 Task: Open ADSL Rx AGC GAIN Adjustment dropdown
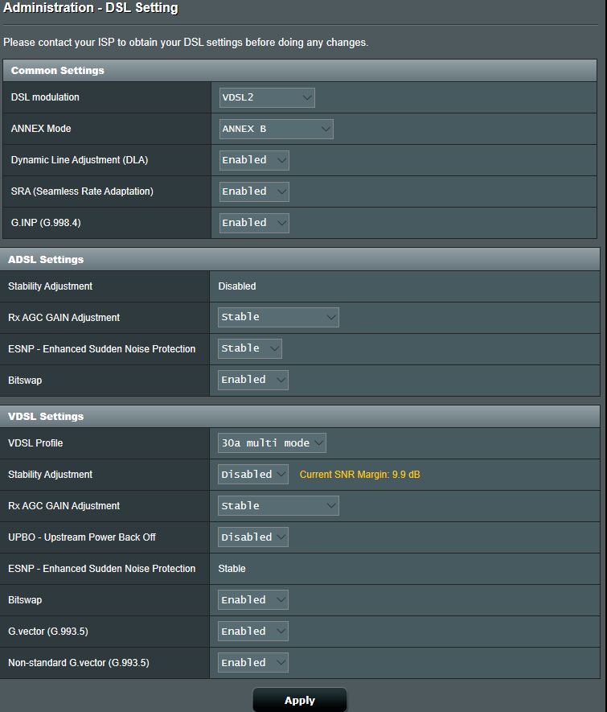(278, 317)
